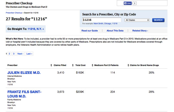Sort by Claims for Brand Name Drugs arrows
Viewport: 174px width, 112px height.
(128, 65)
